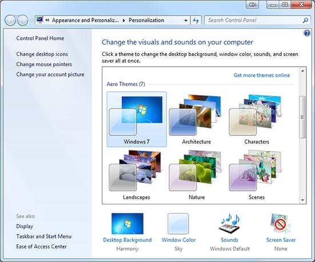315x262 pixels.
Task: Select the Characters theme thumbnail
Action: tap(257, 119)
